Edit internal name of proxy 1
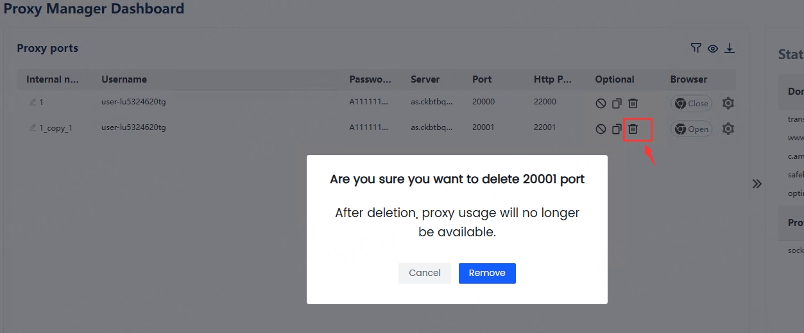 tap(33, 102)
